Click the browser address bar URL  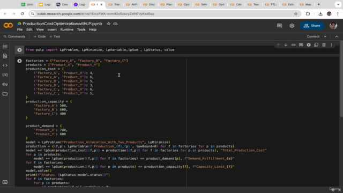point(96,14)
